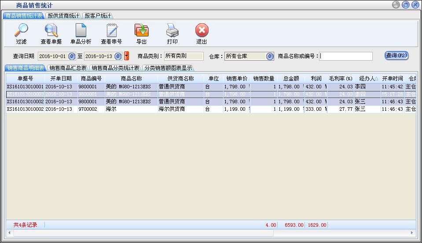
Task: Open the View Document icon
Action: [51, 31]
